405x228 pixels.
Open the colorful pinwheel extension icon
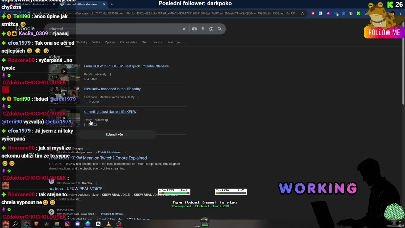(x=351, y=13)
